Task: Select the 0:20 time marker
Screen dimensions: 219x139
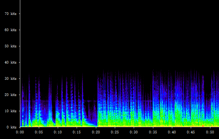Action: (x=96, y=132)
